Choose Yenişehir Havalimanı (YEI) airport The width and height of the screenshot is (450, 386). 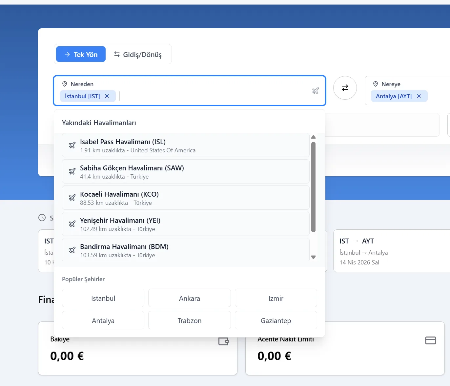click(x=185, y=224)
